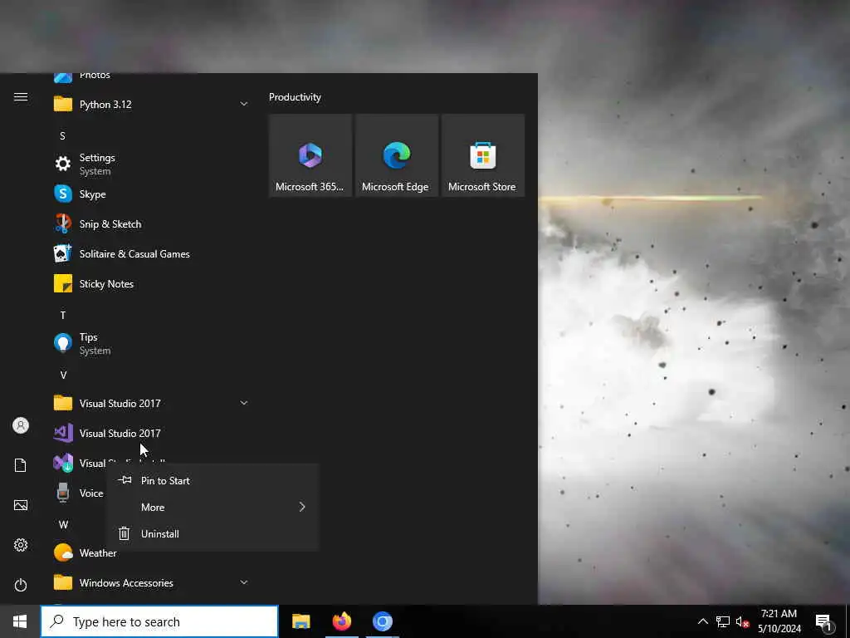Click the taskbar search box
The height and width of the screenshot is (638, 850).
159,621
